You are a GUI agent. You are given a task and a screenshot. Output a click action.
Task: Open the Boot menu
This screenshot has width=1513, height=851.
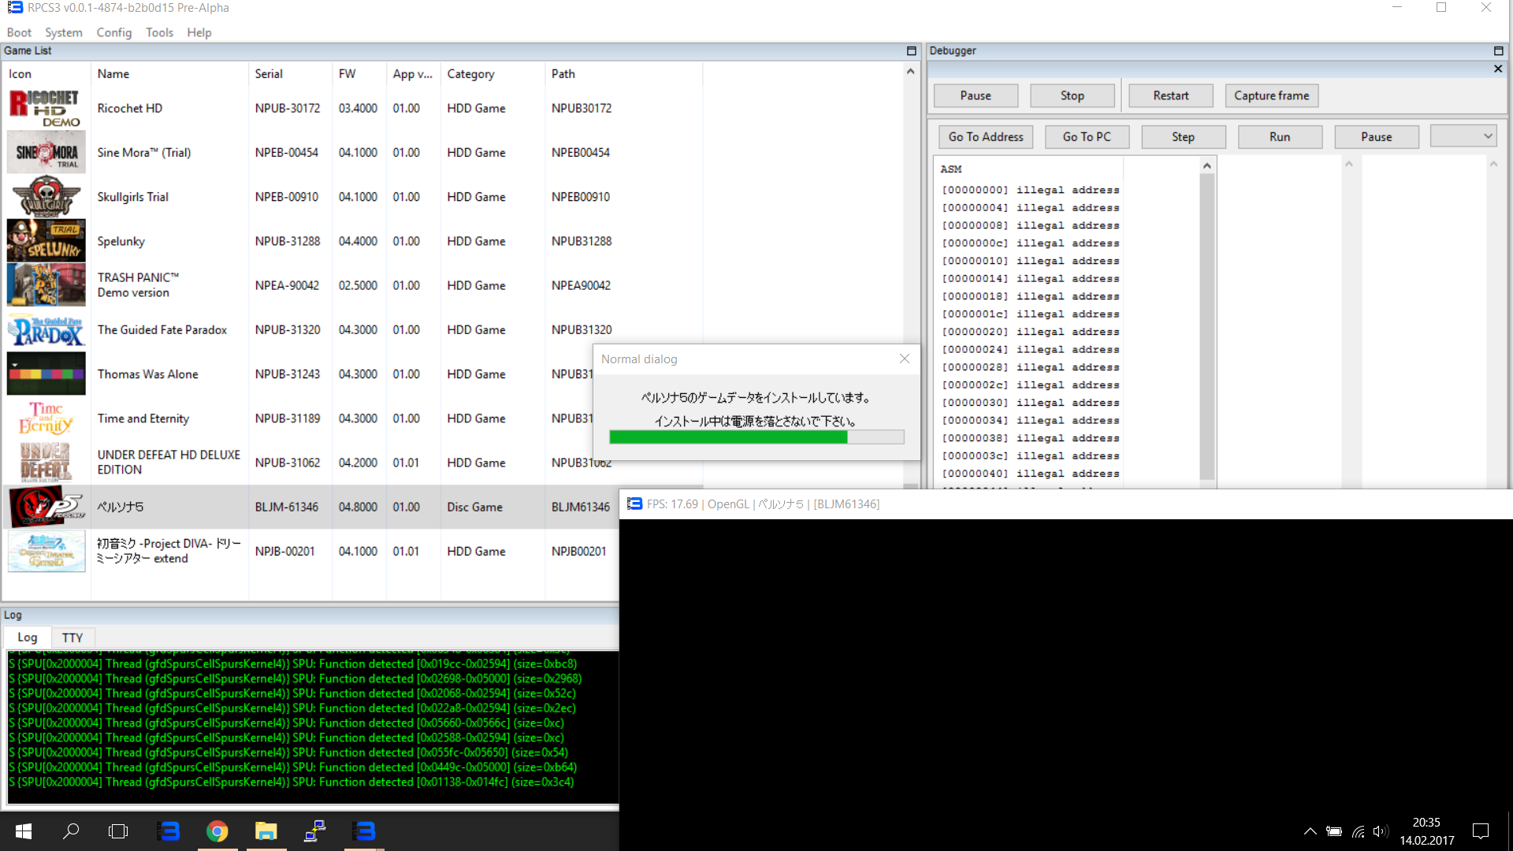point(19,32)
